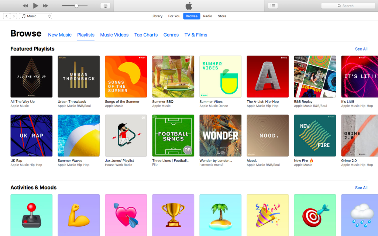
Task: Click the fast forward next track button
Action: coord(45,6)
